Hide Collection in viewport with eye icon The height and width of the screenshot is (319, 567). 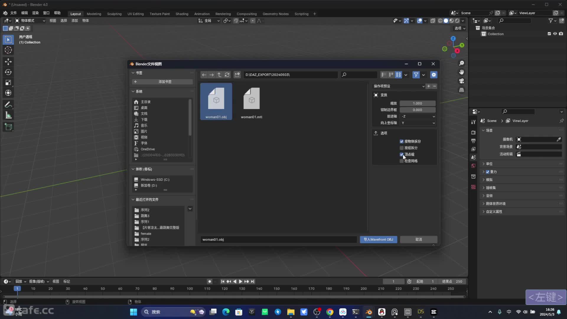pyautogui.click(x=555, y=34)
